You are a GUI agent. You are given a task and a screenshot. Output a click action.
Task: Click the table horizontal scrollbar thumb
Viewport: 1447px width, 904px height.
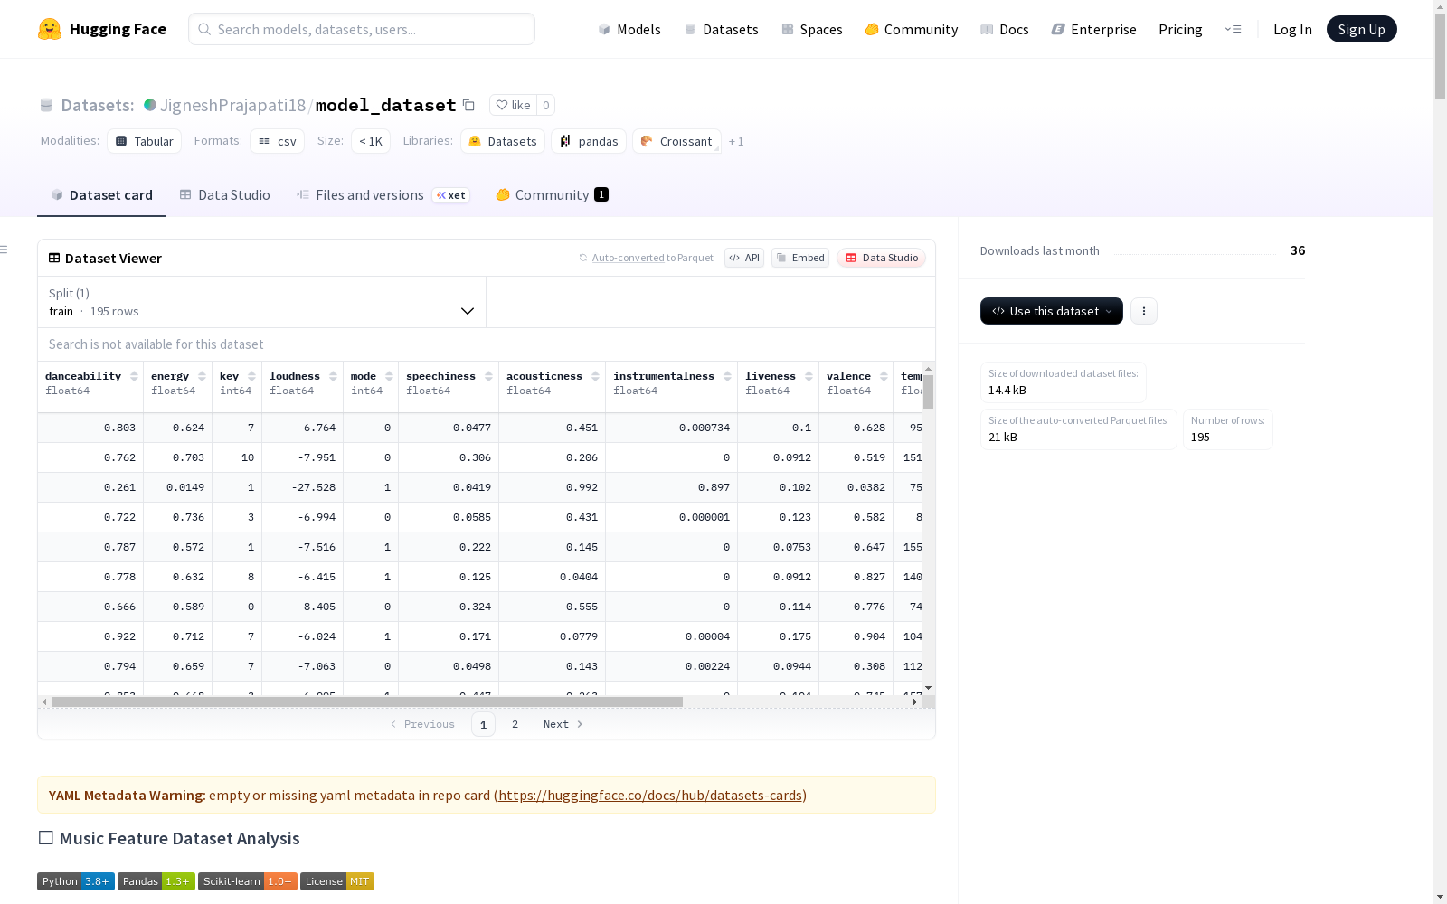367,702
